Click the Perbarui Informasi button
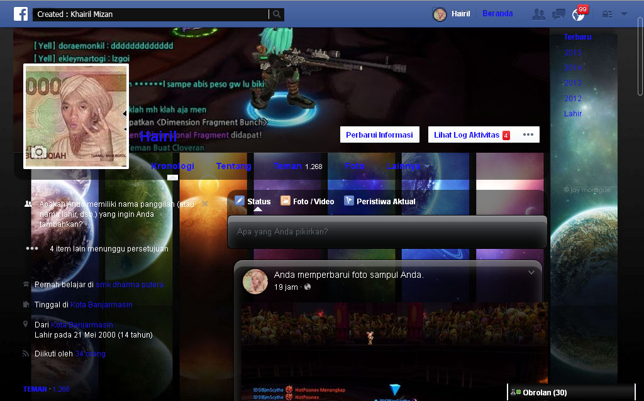 379,135
